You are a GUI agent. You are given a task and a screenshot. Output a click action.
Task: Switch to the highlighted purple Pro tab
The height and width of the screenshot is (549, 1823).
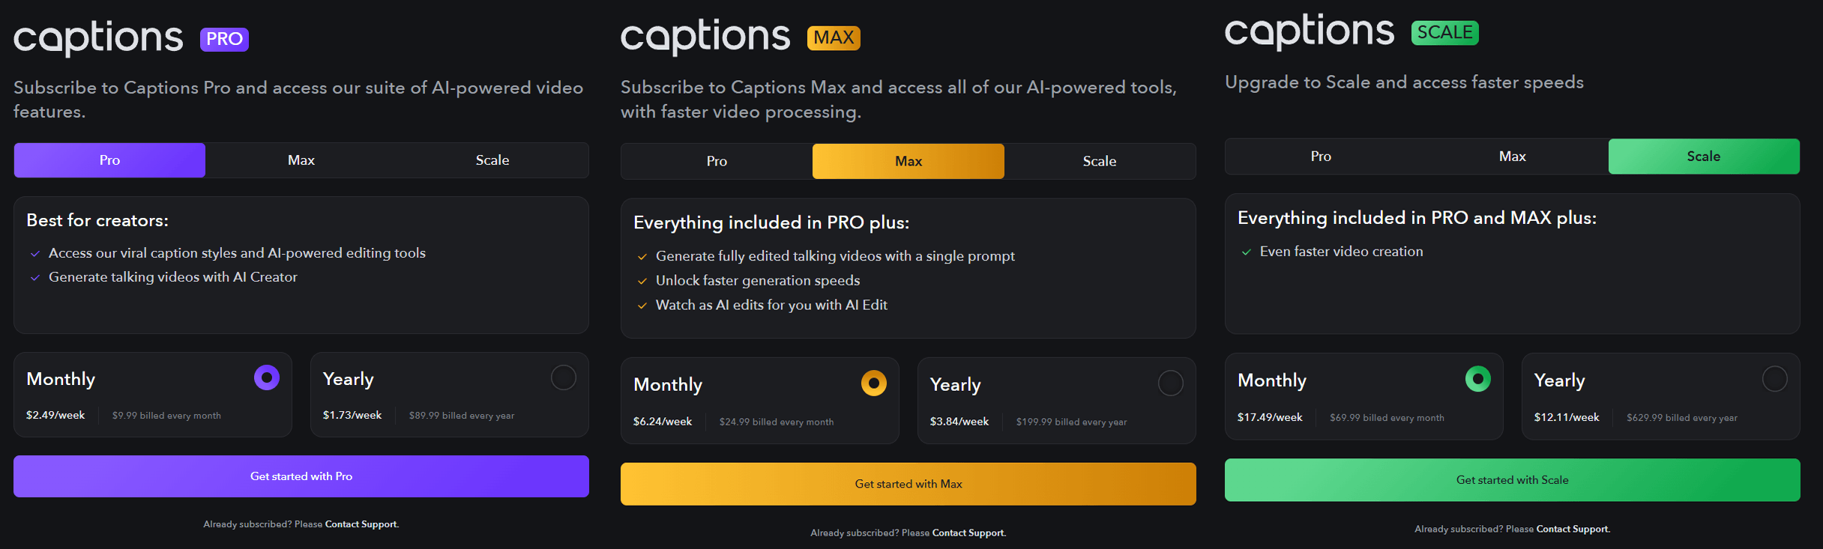[x=109, y=160]
